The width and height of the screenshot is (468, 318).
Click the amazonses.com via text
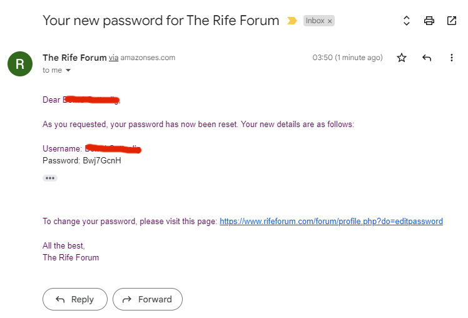click(148, 58)
